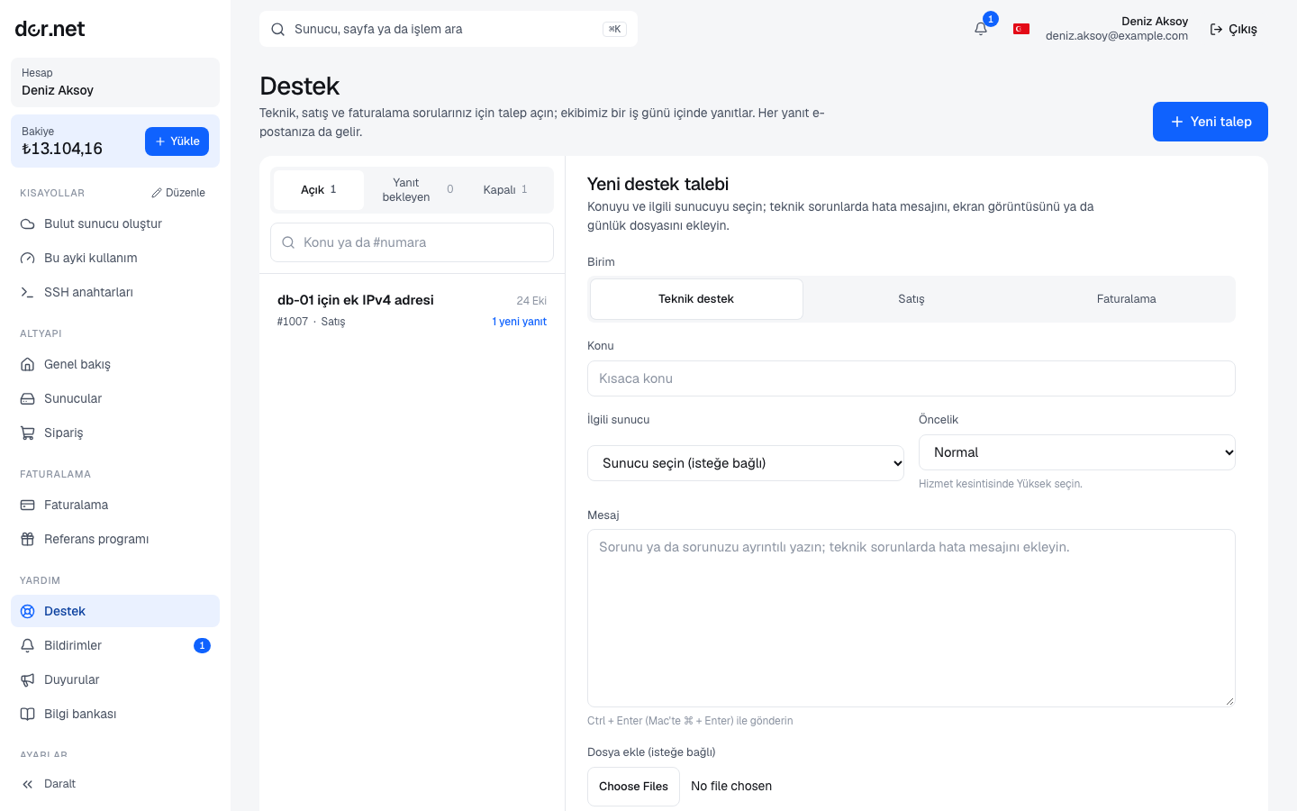Click the Turkish flag language icon

[1021, 29]
